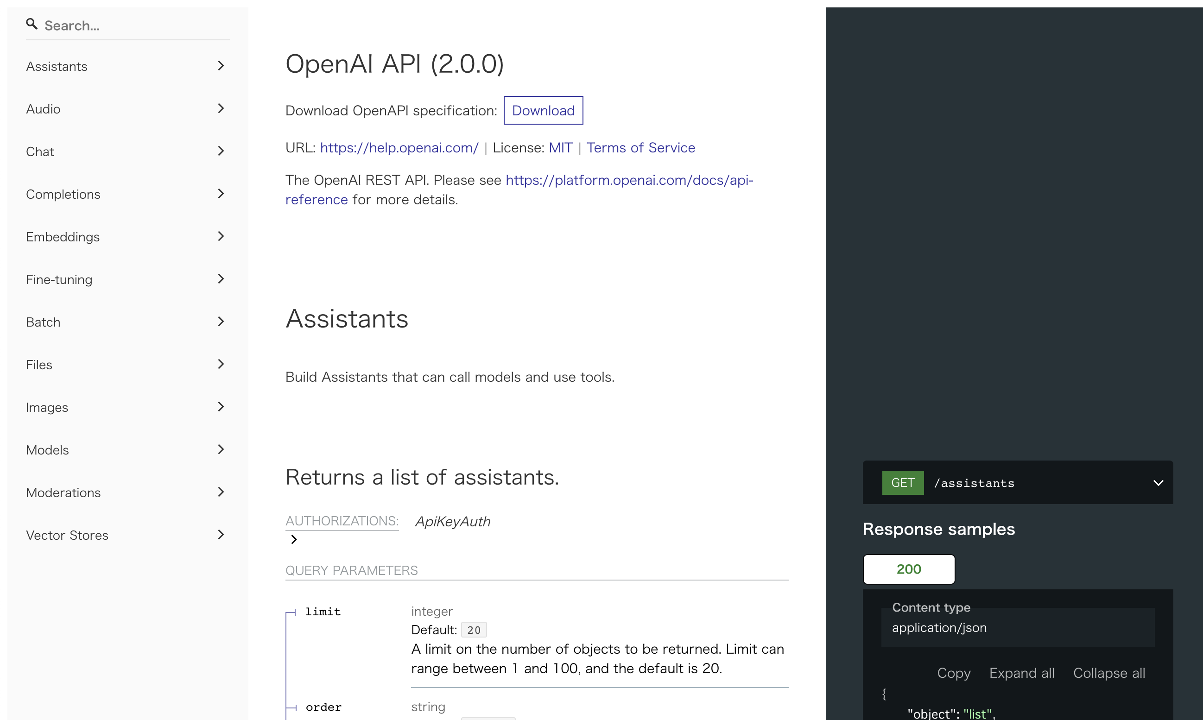The width and height of the screenshot is (1203, 720).
Task: Copy the response sample JSON
Action: (954, 673)
